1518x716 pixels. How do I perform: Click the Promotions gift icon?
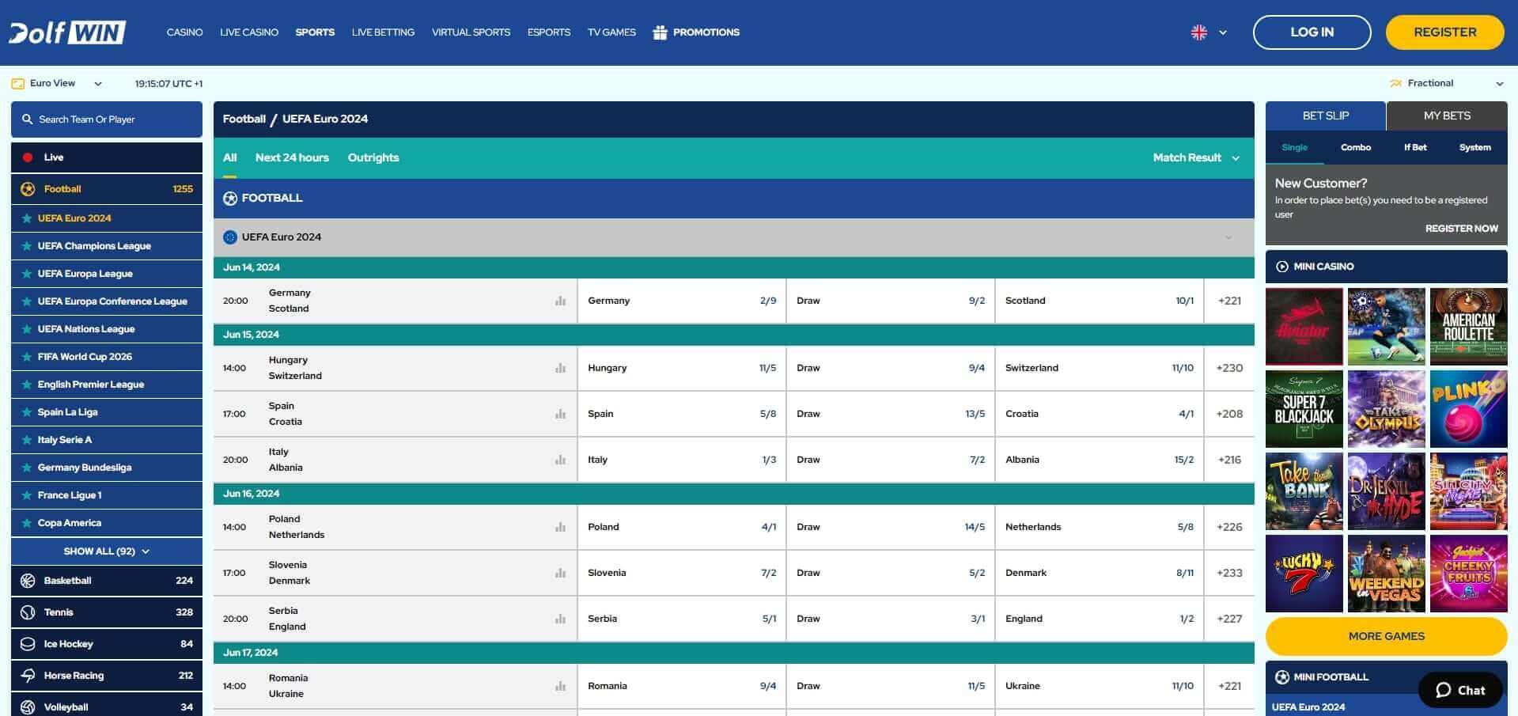tap(660, 32)
